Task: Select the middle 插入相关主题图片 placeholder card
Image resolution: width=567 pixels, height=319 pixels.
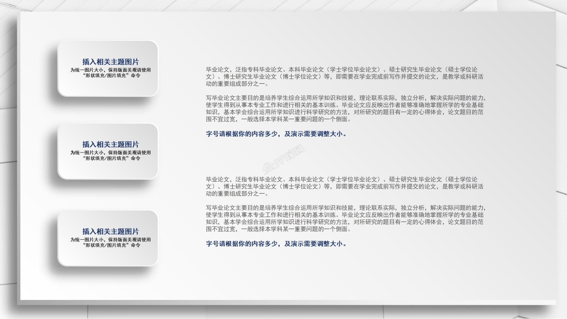Action: pos(108,151)
